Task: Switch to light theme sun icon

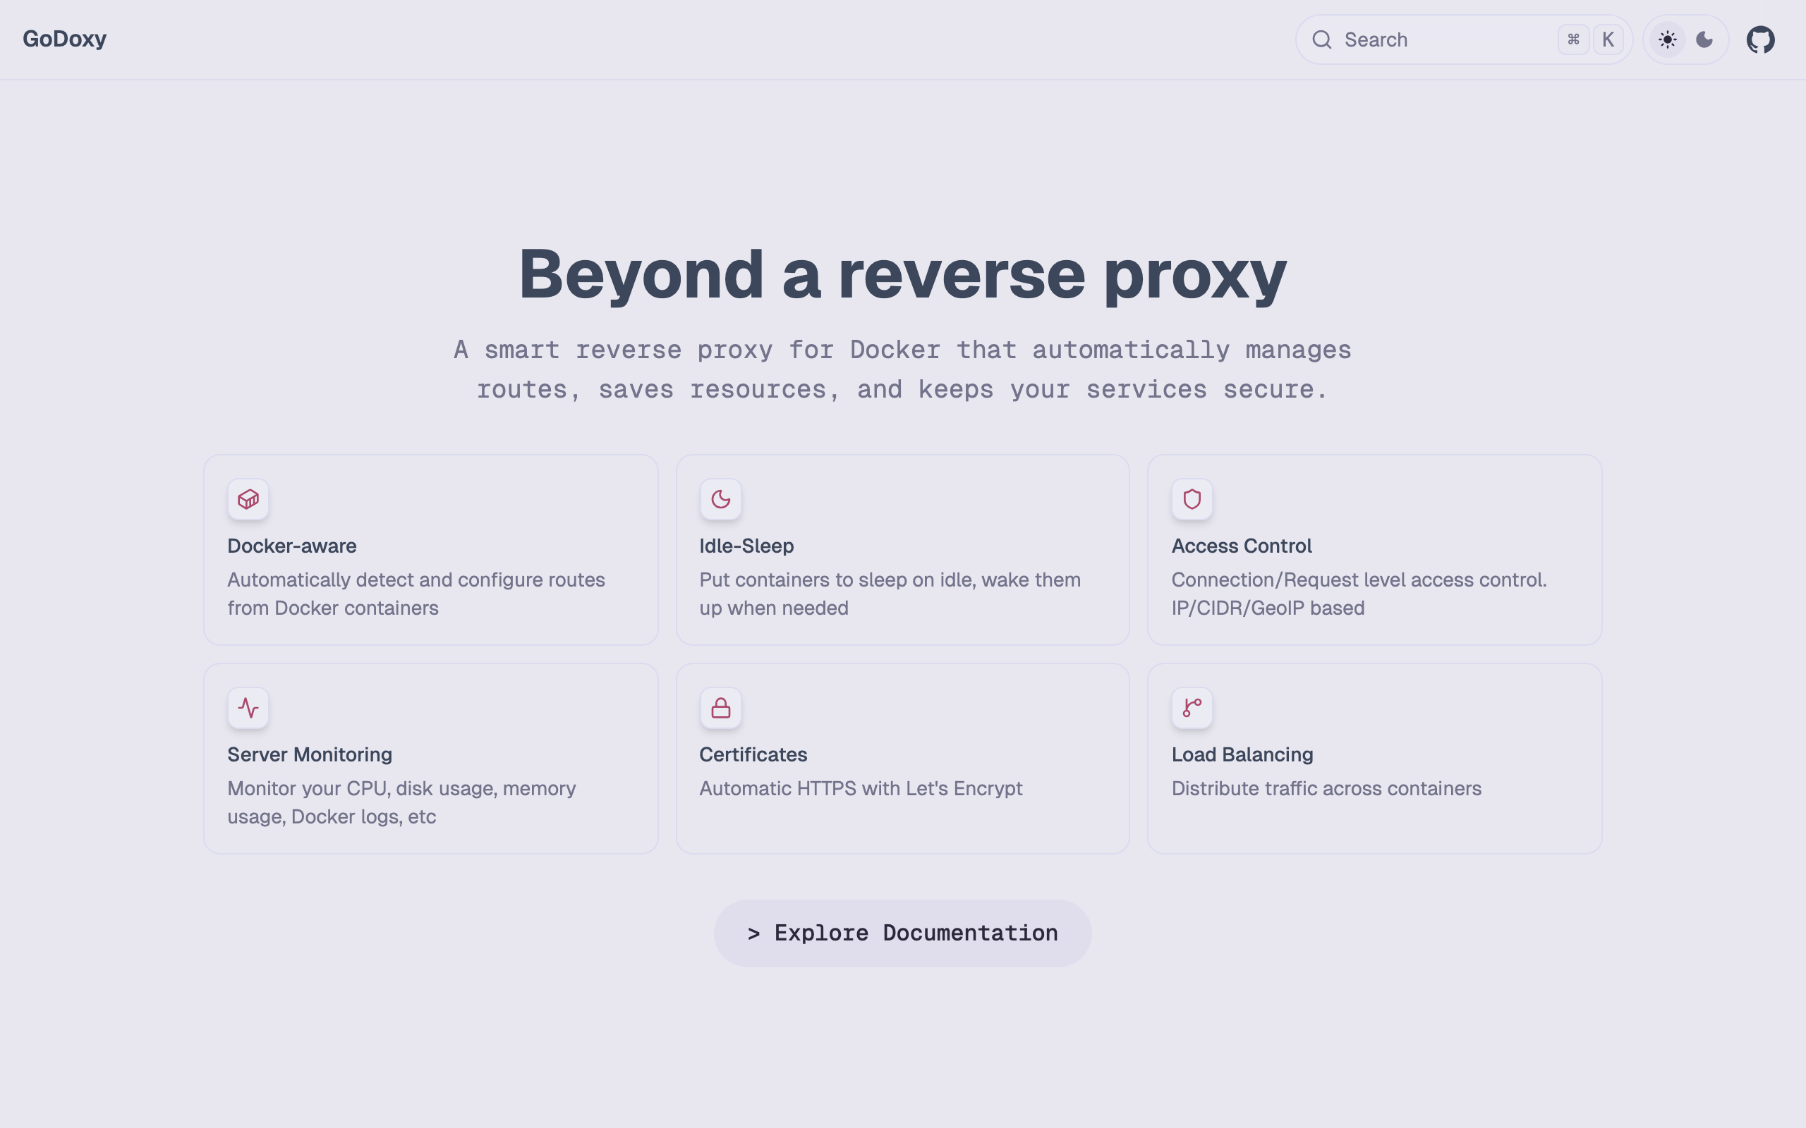Action: pyautogui.click(x=1667, y=39)
